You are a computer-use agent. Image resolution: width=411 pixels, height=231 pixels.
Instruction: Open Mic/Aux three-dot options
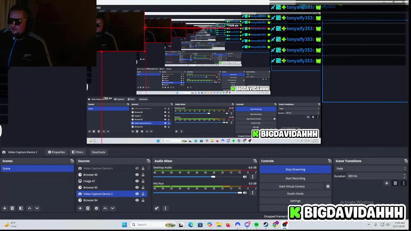click(x=252, y=193)
